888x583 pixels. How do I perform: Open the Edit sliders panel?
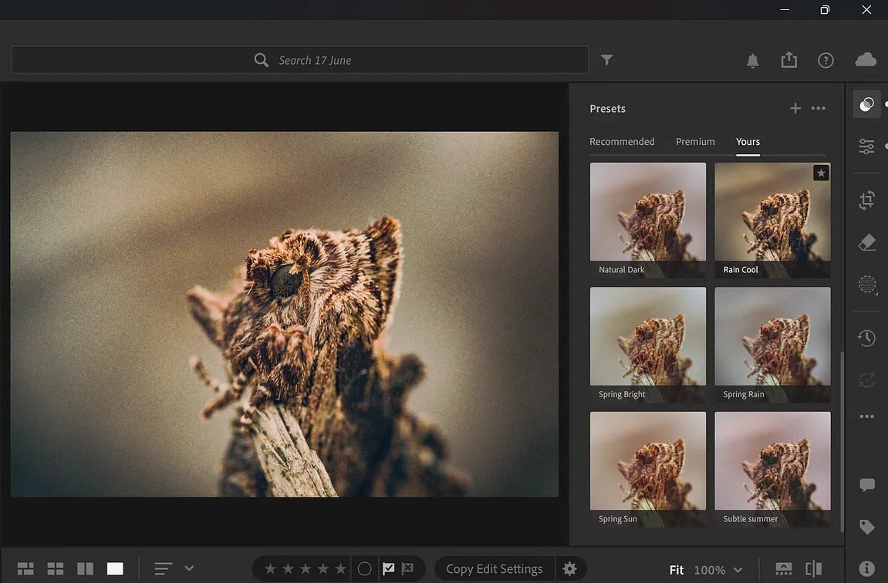866,146
